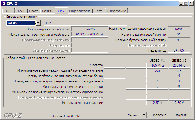Click the 'no' value for registered memory
Viewport: 195px width, 120px height.
coord(179,34)
